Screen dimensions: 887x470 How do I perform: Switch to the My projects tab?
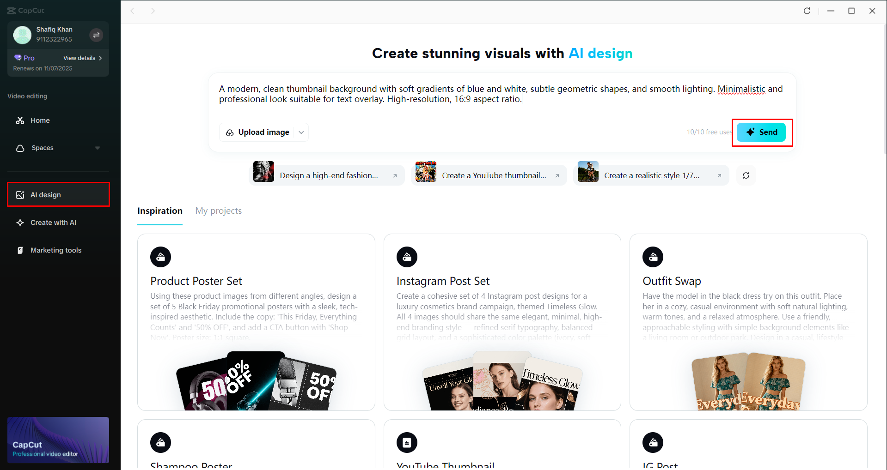(x=218, y=211)
